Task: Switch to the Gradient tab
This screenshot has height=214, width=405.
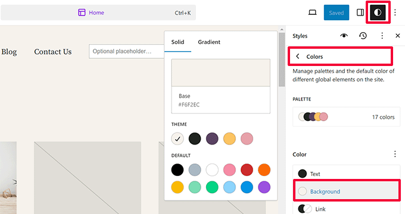Action: click(x=209, y=42)
